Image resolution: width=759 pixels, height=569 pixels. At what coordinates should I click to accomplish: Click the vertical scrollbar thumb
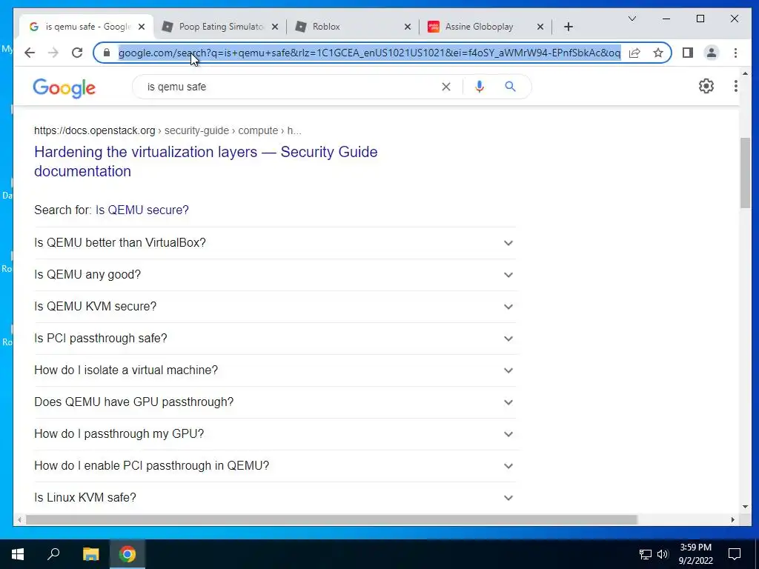745,173
